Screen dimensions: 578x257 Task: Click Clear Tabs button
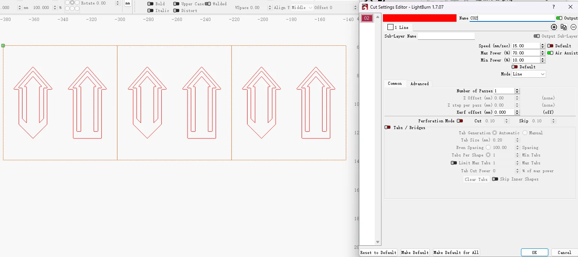tap(476, 179)
